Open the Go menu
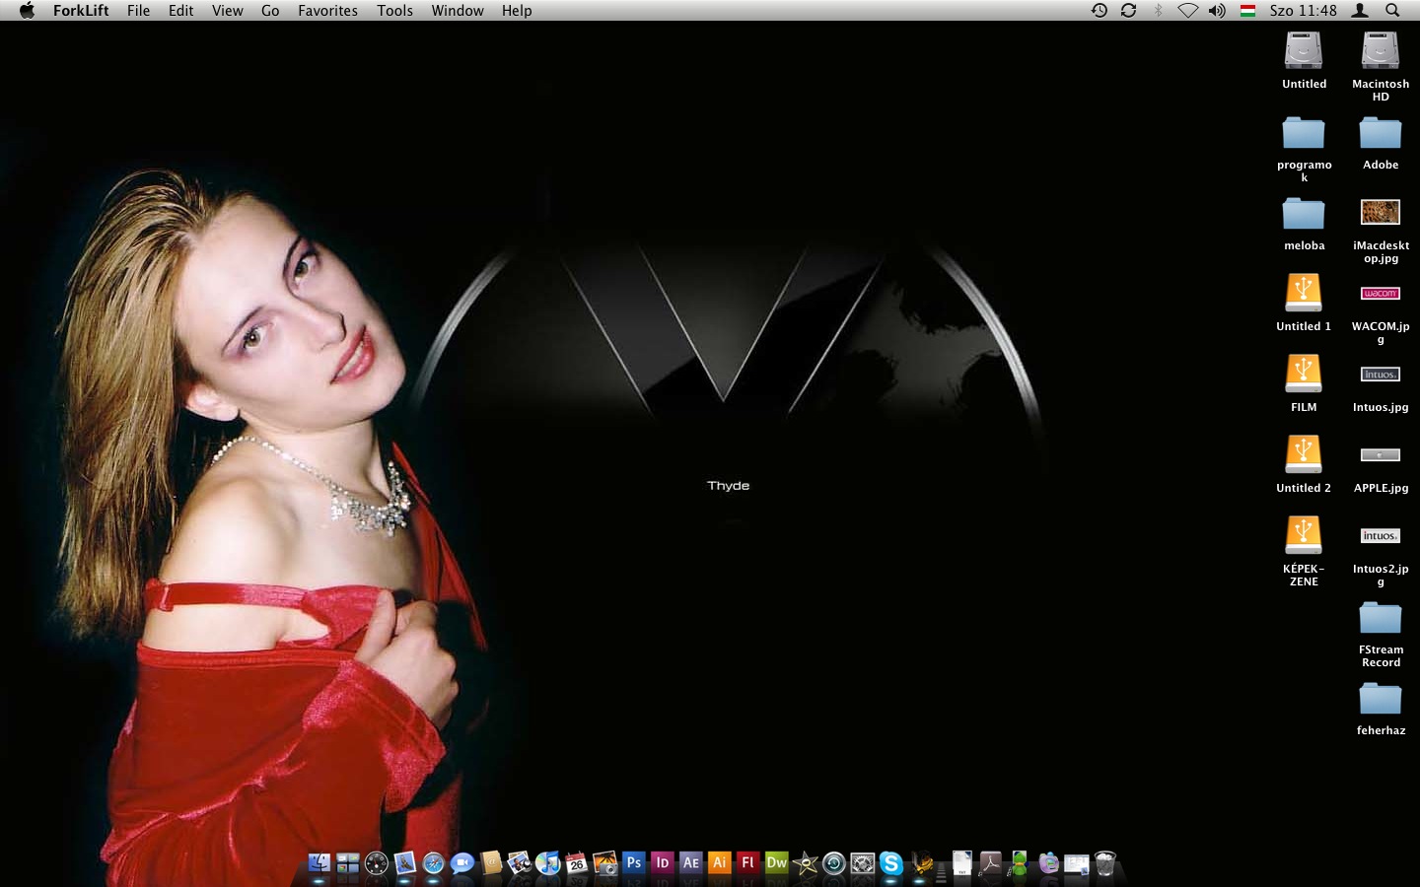The height and width of the screenshot is (887, 1420). coord(270,10)
